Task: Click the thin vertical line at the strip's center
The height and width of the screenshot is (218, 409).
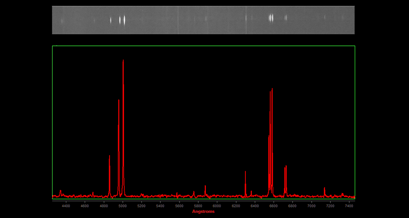Action: tap(178, 20)
